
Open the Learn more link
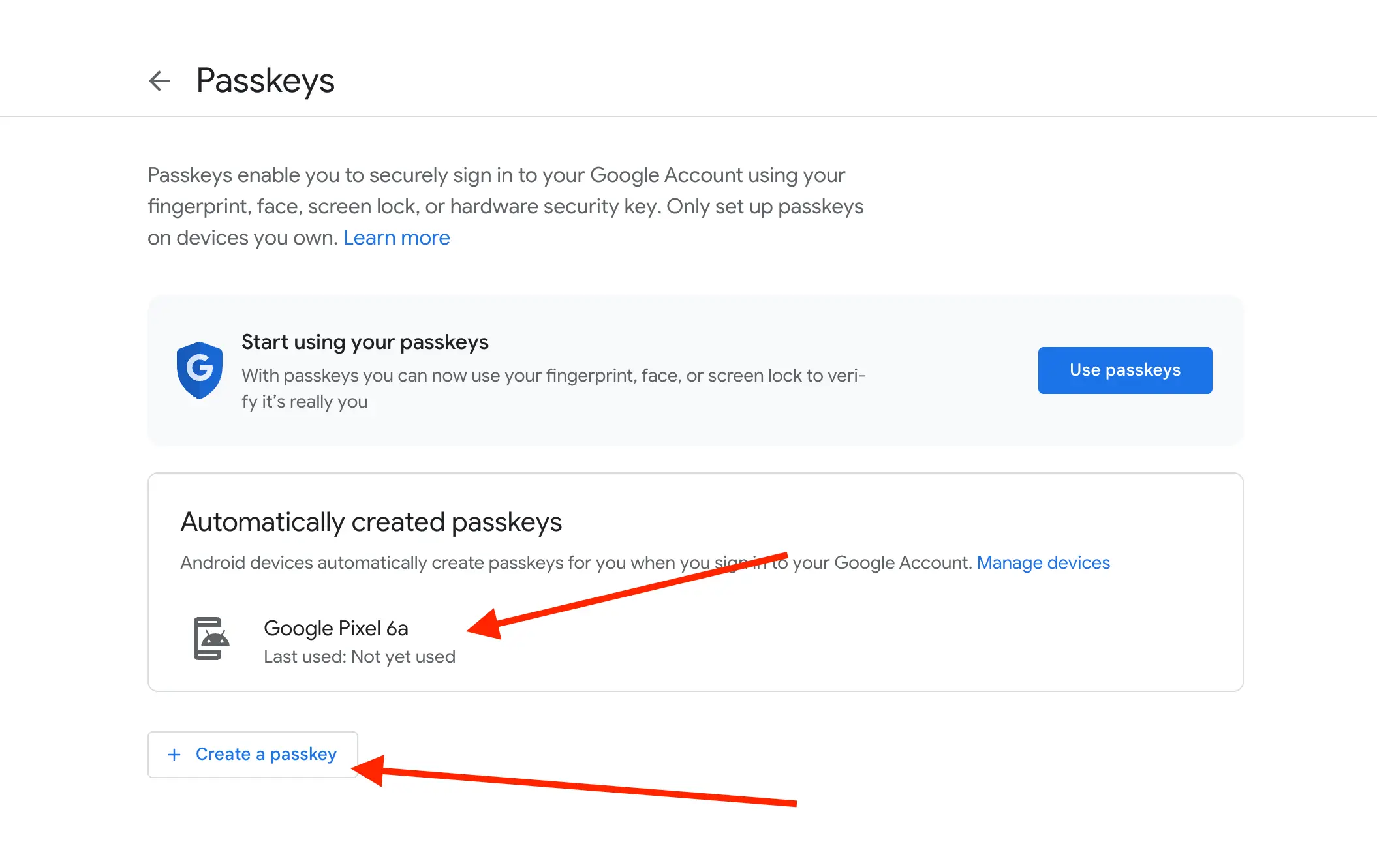(397, 238)
